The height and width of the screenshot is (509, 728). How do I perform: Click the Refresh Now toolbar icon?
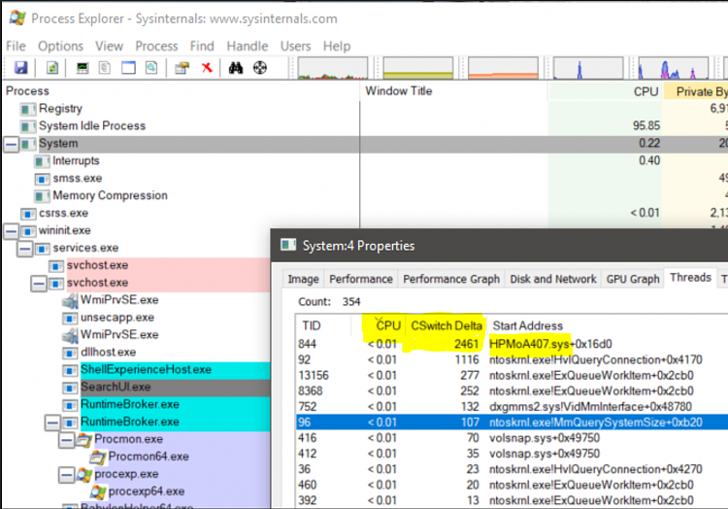click(52, 68)
